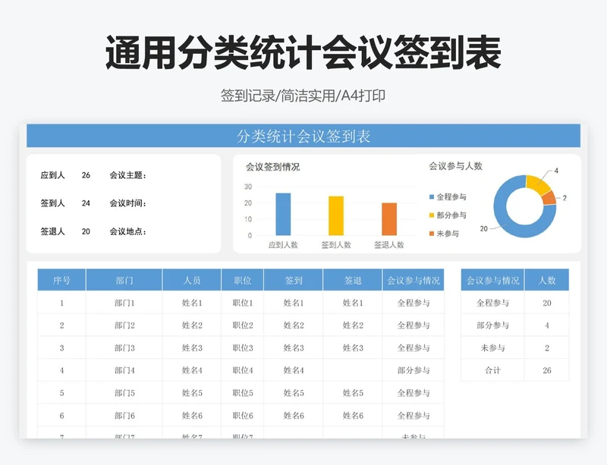This screenshot has height=465, width=607.
Task: Select cell 职位4
Action: pos(243,370)
